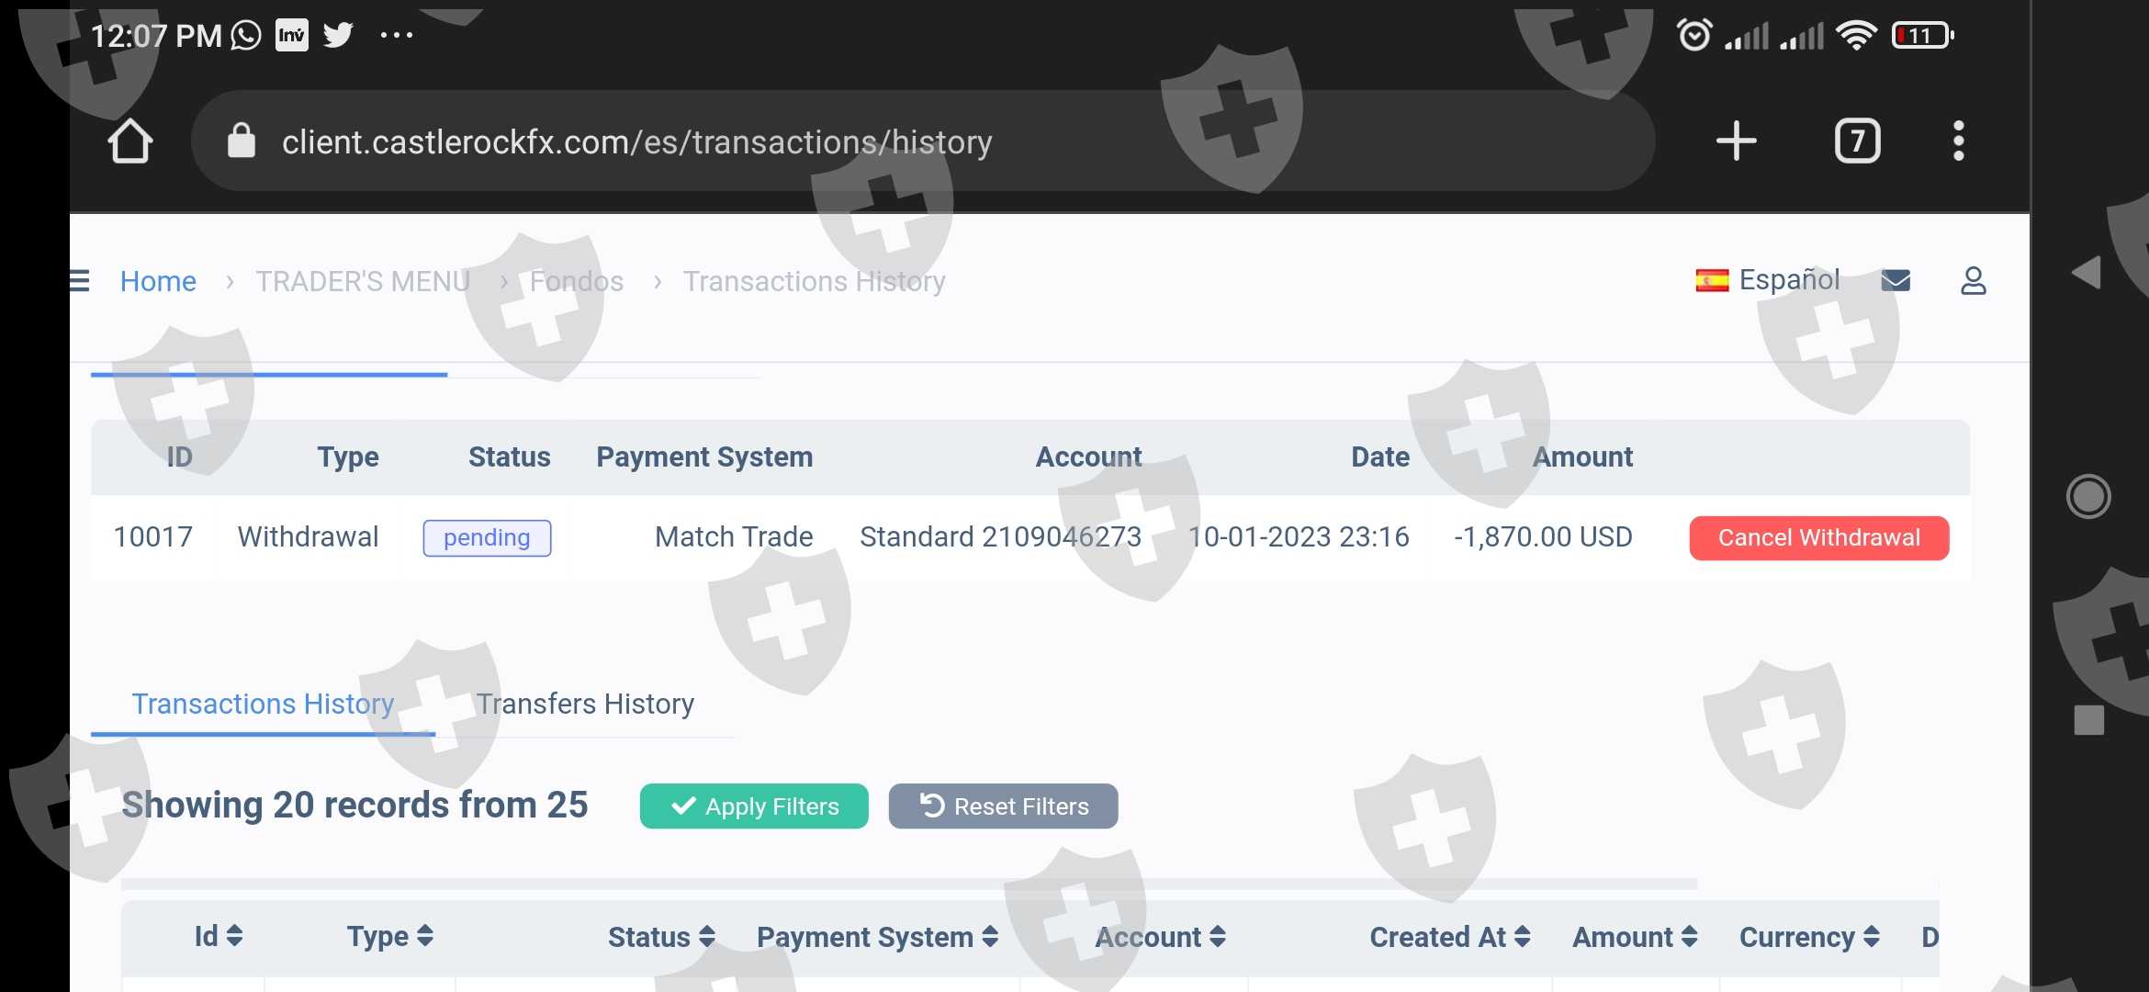Sort table by Created At column
2149x992 pixels.
(1449, 937)
